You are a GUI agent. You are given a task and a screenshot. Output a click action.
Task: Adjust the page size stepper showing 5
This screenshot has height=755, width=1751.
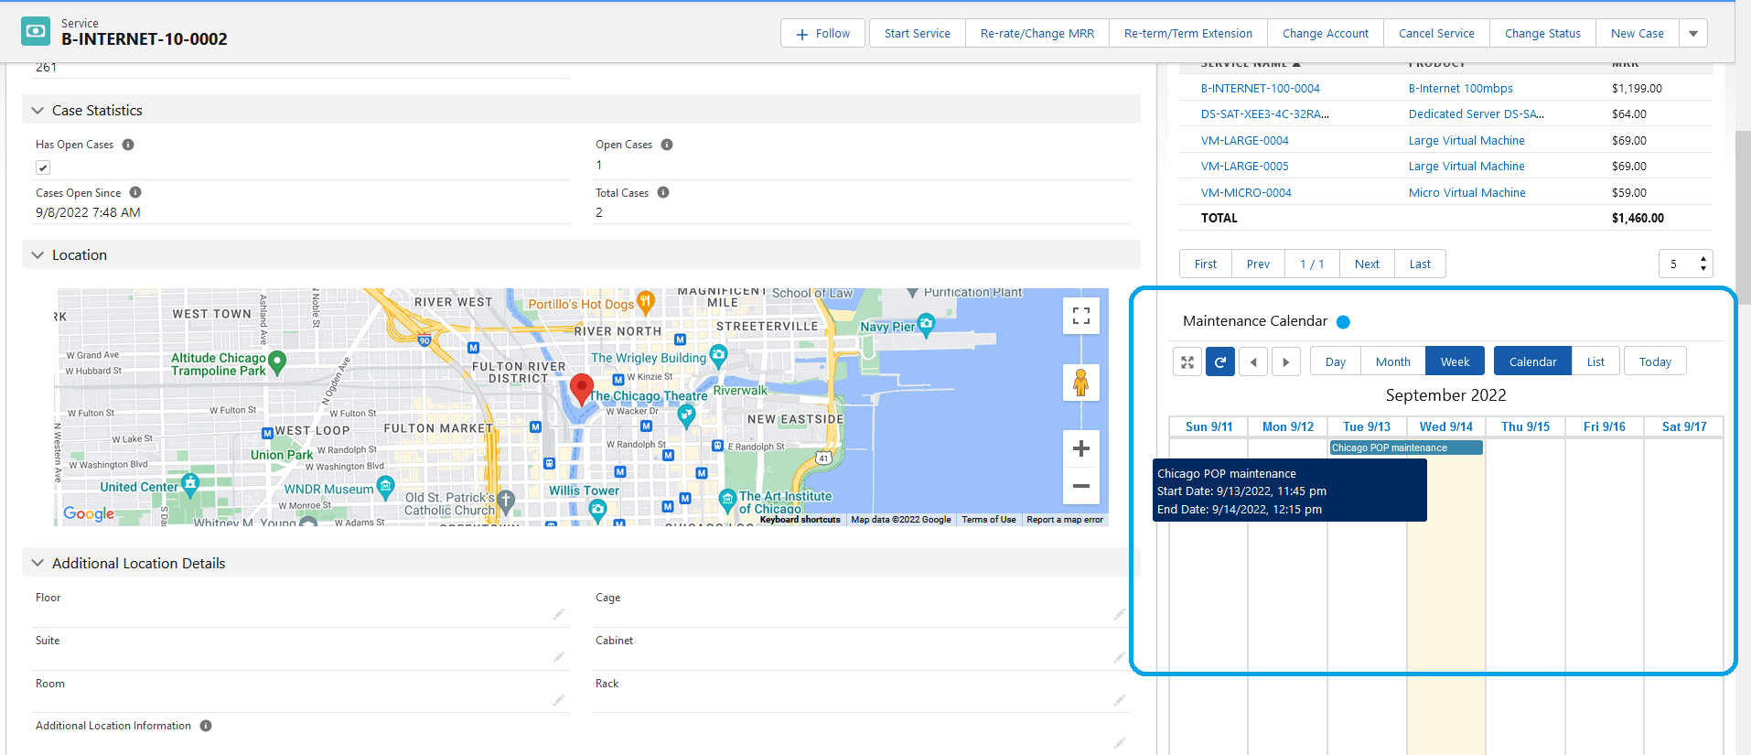pyautogui.click(x=1703, y=264)
